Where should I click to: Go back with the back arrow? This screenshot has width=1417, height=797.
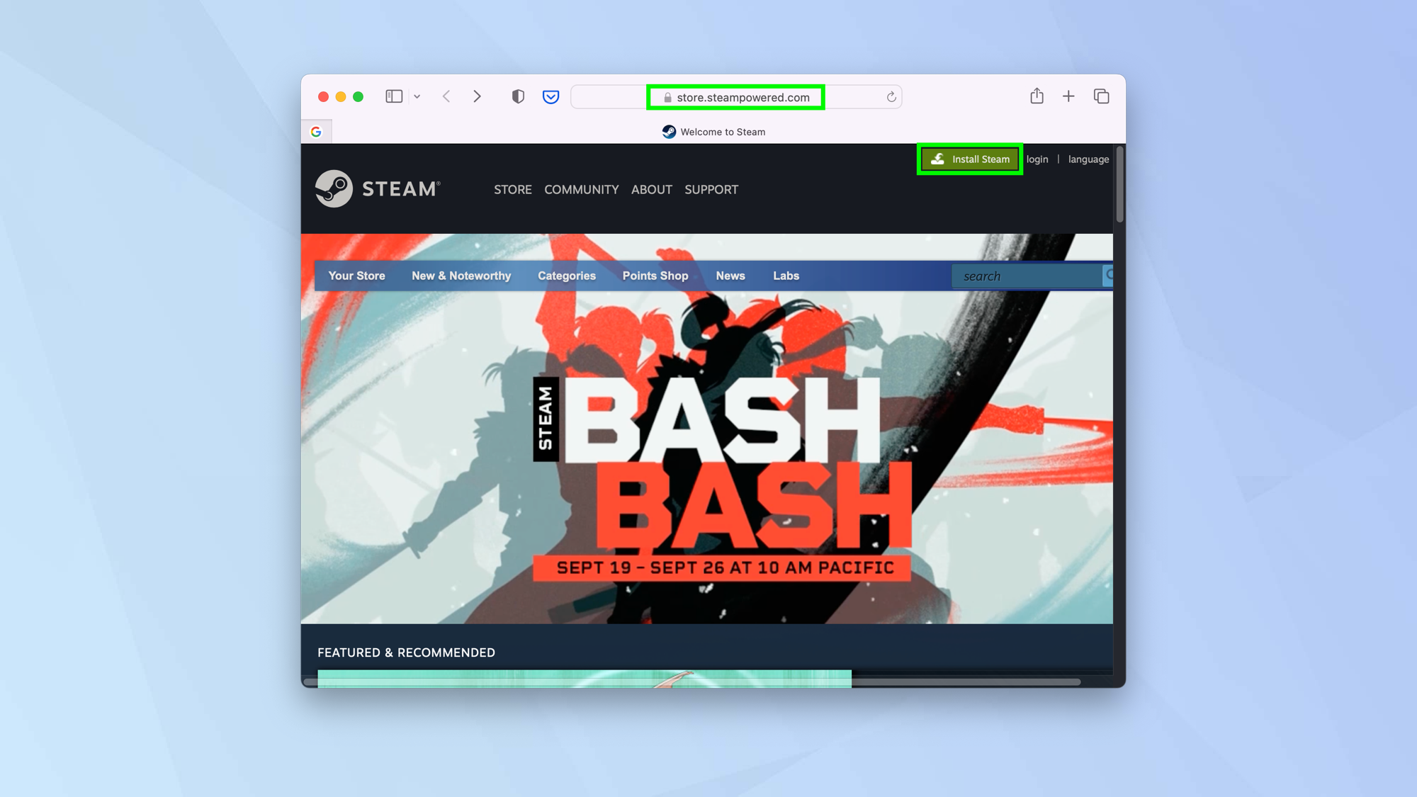pyautogui.click(x=446, y=96)
